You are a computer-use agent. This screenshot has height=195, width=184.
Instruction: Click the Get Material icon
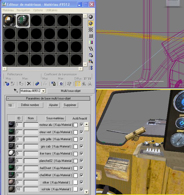(7, 84)
